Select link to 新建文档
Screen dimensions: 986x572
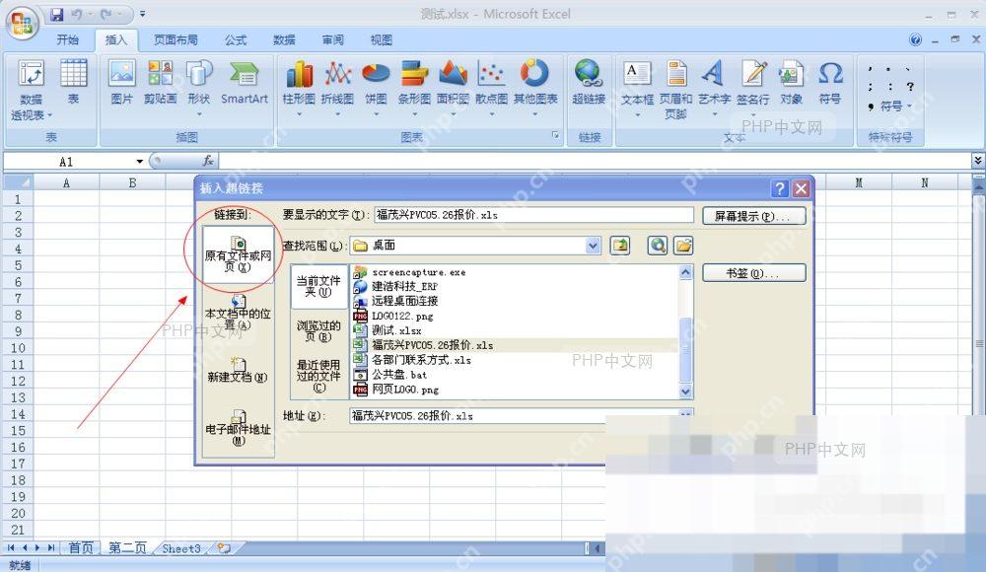tap(238, 370)
